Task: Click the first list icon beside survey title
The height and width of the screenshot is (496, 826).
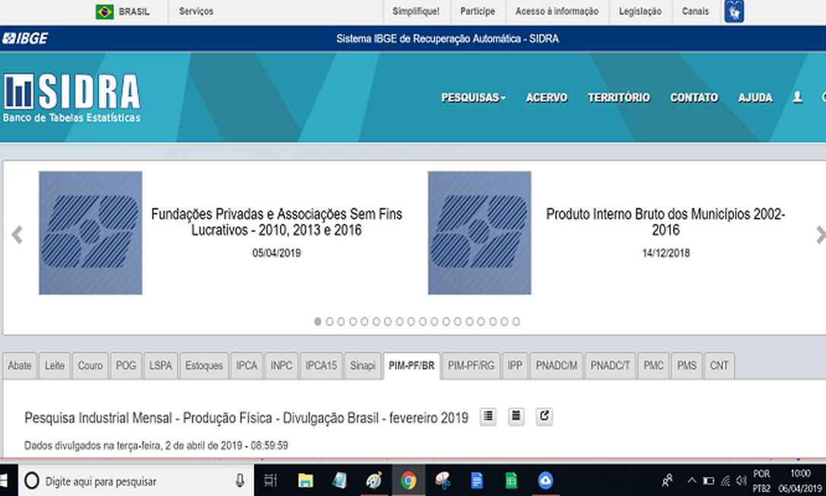Action: coord(488,416)
